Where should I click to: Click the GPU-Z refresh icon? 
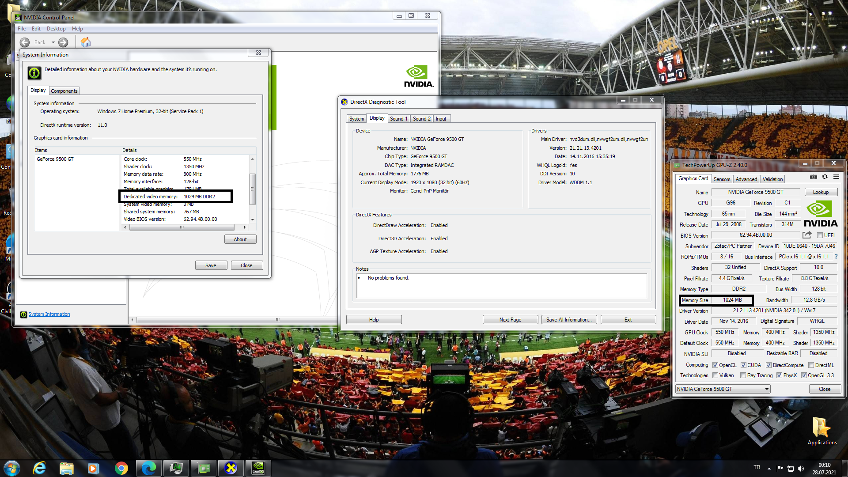click(x=825, y=177)
